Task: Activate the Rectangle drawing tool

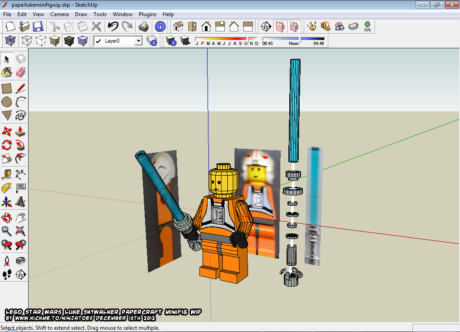Action: click(x=7, y=89)
